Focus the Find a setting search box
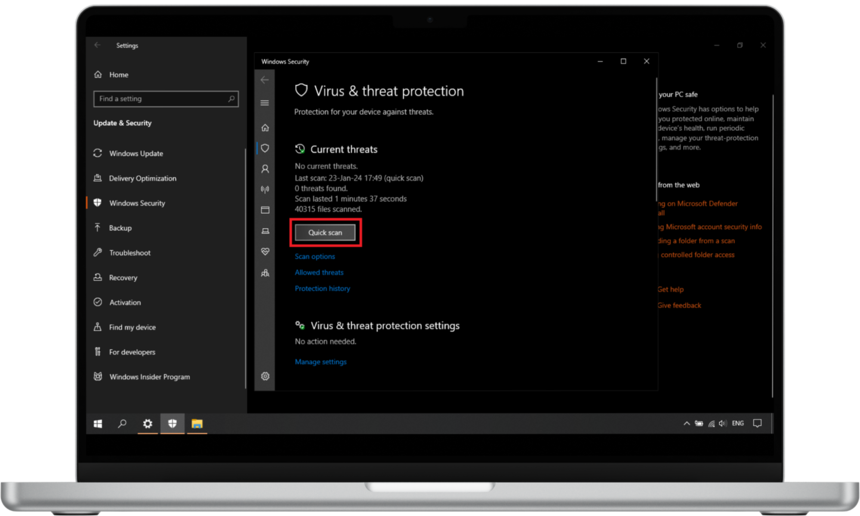The image size is (860, 516). tap(166, 99)
